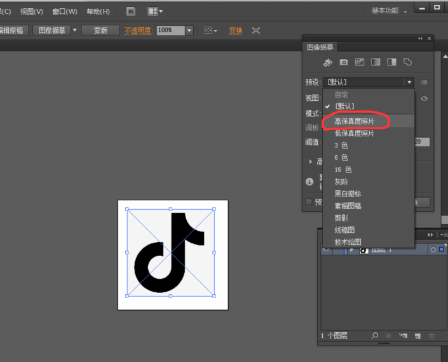Click the Grayscale preset icon
Image resolution: width=448 pixels, height=362 pixels.
(x=376, y=62)
